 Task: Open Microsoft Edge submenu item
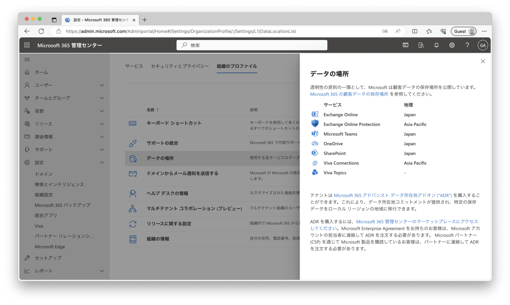pyautogui.click(x=50, y=247)
